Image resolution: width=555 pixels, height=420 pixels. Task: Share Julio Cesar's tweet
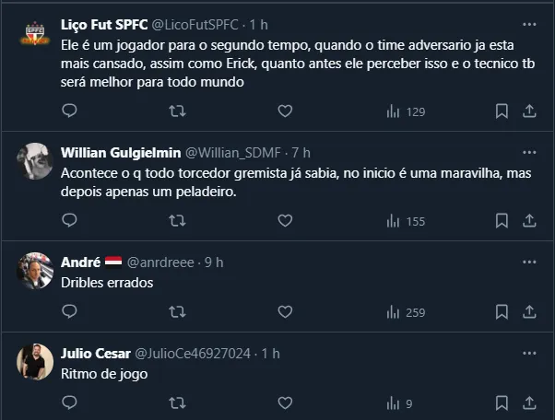click(x=530, y=402)
